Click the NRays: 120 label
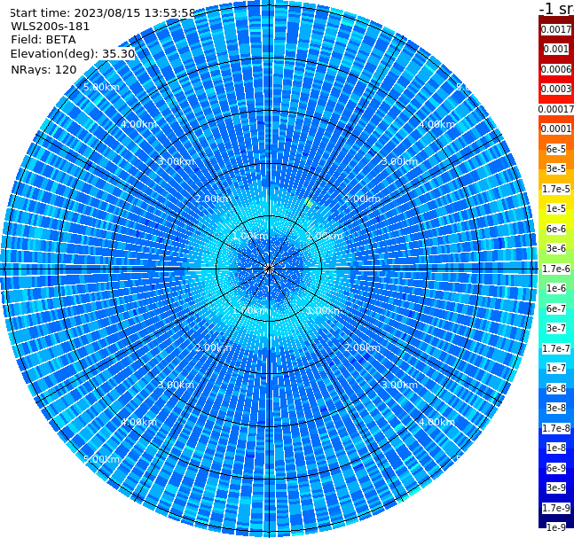 pos(44,69)
